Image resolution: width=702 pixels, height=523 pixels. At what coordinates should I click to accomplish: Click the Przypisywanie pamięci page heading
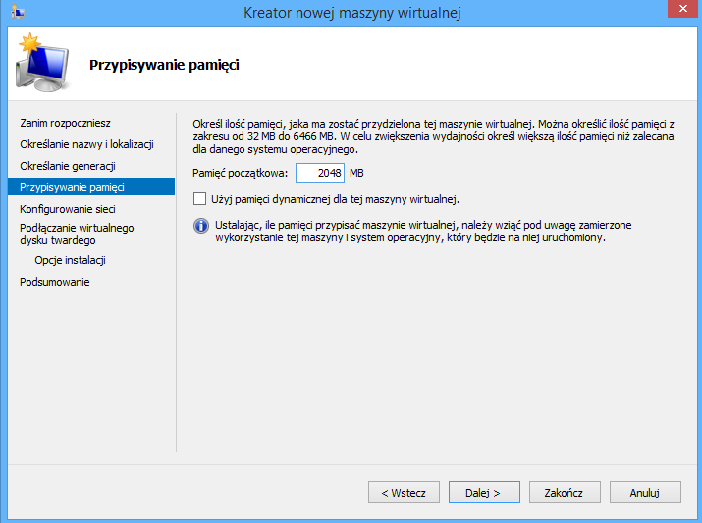[164, 66]
